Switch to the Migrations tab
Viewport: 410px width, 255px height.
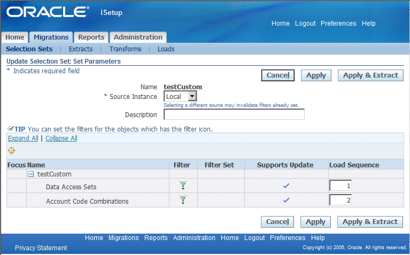pos(51,37)
